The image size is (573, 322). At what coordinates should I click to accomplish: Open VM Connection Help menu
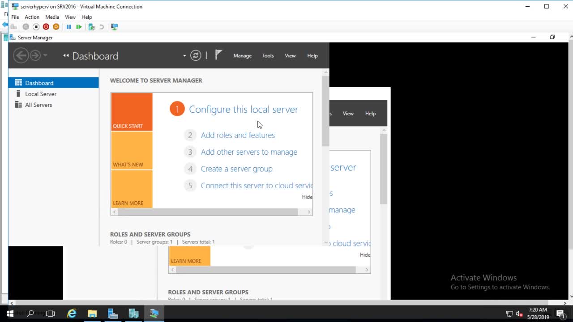point(87,17)
